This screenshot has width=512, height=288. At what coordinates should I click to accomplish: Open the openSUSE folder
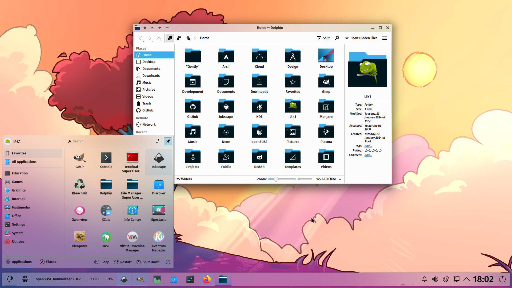pos(259,134)
